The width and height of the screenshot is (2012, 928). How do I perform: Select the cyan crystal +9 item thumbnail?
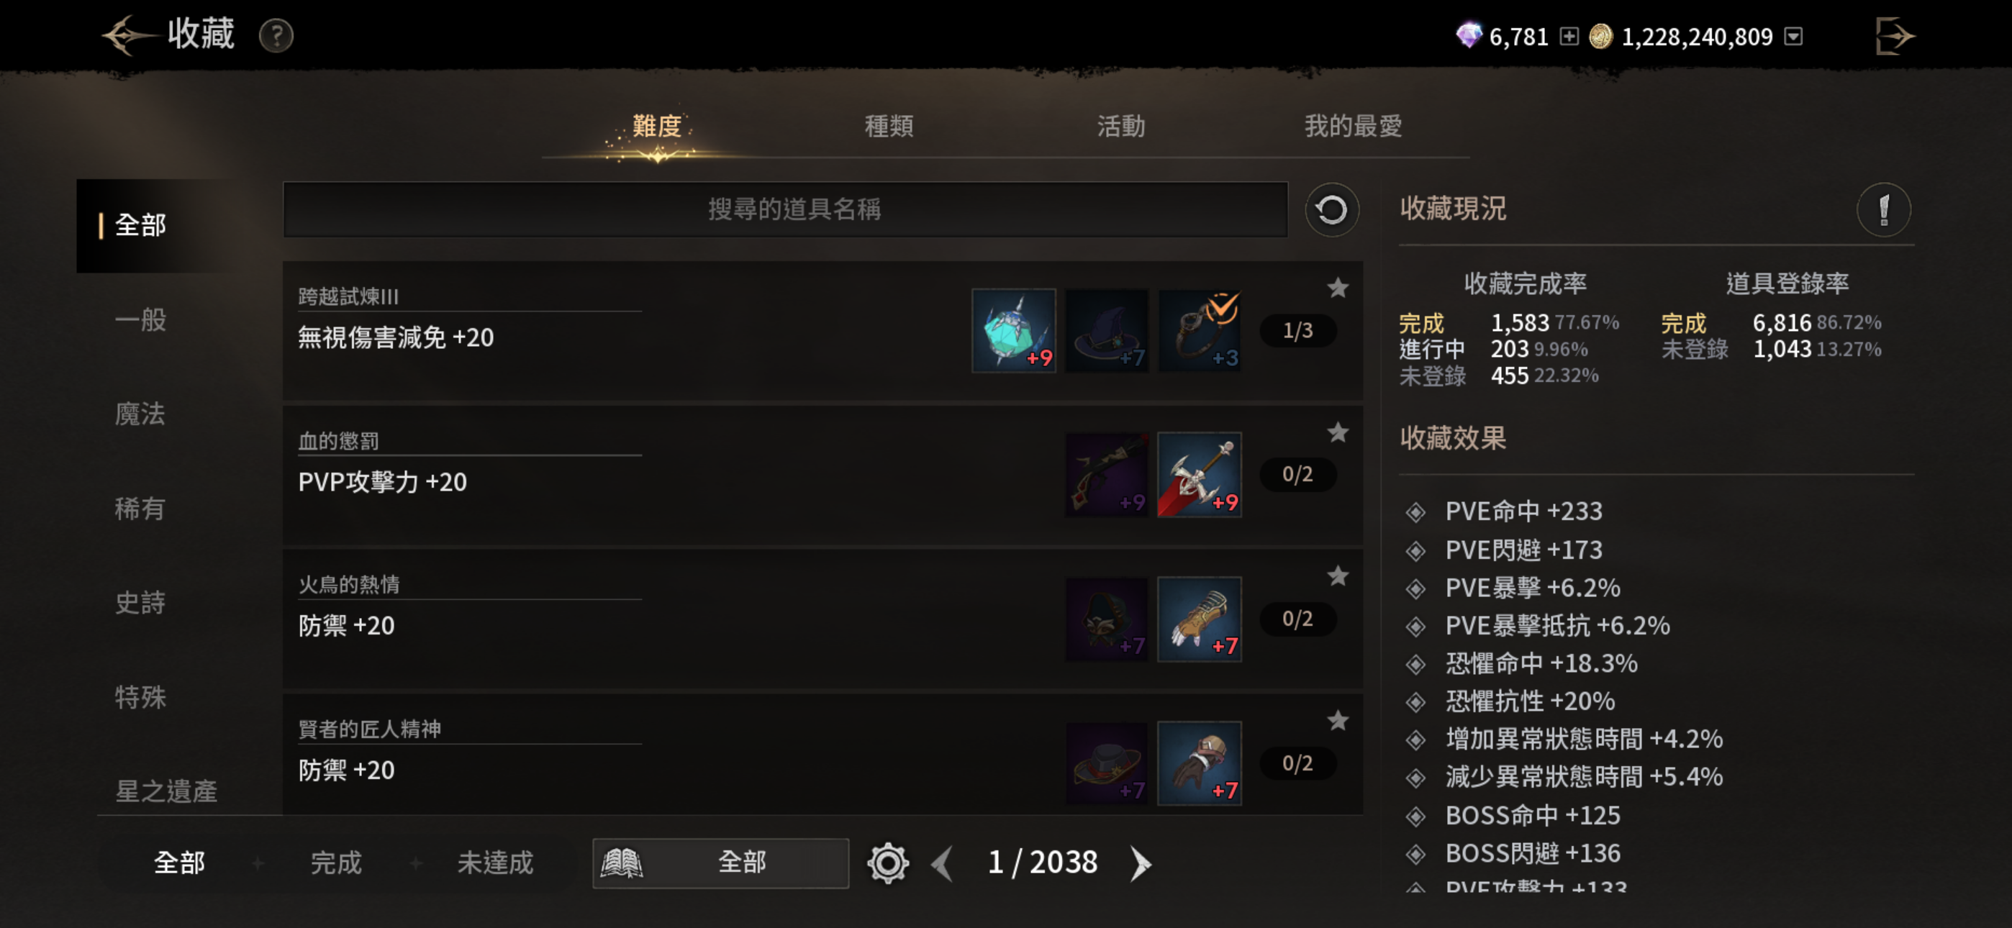point(1013,330)
